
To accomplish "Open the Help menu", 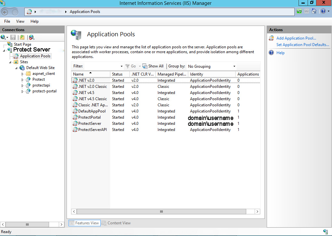I will (x=34, y=21).
